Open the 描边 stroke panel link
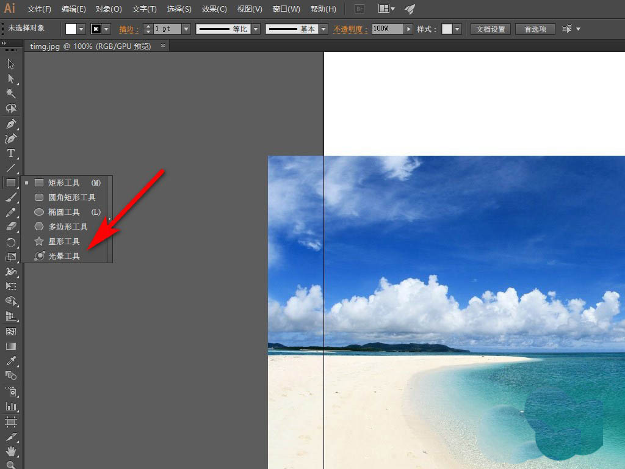The image size is (625, 469). click(x=129, y=29)
